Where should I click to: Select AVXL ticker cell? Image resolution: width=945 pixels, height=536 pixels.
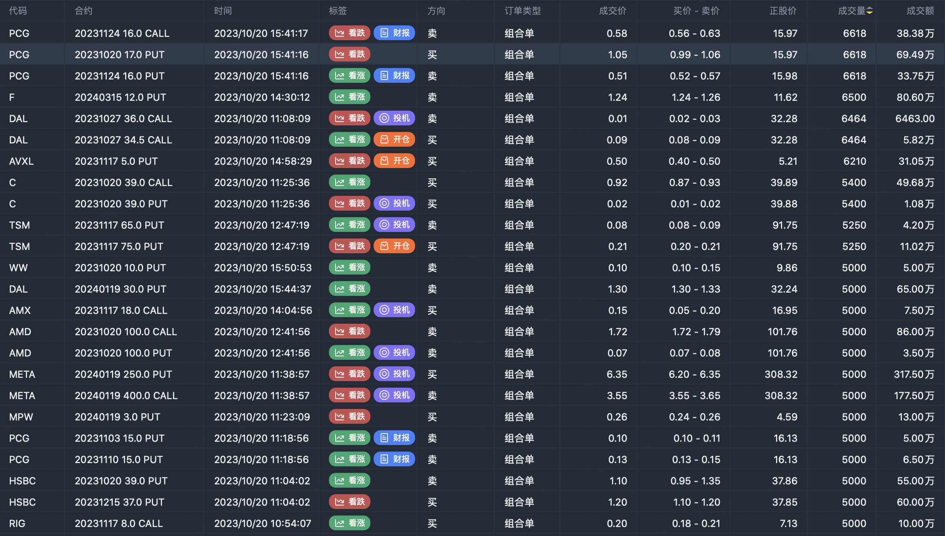click(21, 161)
